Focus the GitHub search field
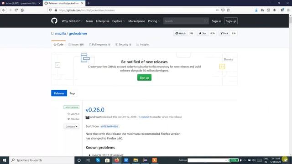The image size is (292, 164). 186,21
